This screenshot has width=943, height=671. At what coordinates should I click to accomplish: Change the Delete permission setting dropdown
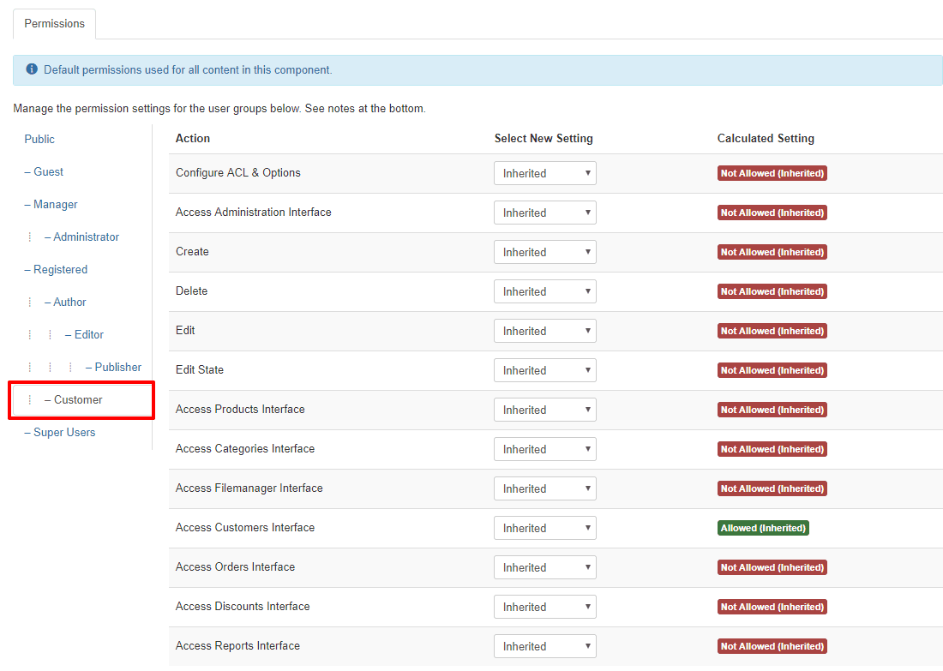[x=544, y=291]
